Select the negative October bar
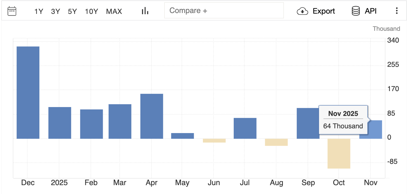The width and height of the screenshot is (407, 194). (x=339, y=154)
